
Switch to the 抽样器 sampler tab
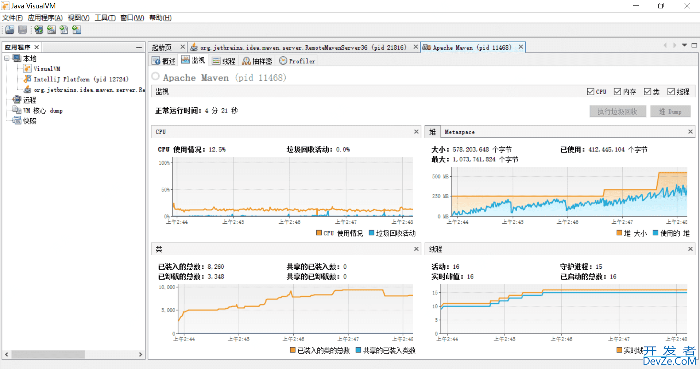(x=257, y=61)
